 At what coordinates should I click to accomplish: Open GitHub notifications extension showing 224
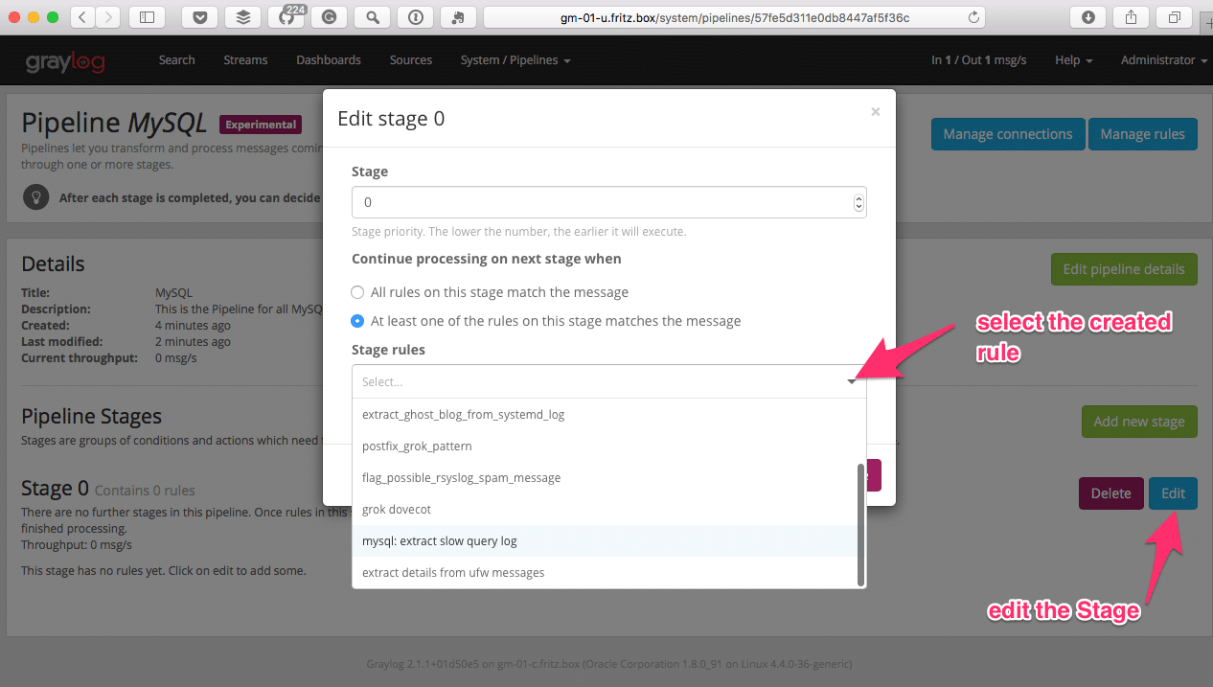(286, 17)
